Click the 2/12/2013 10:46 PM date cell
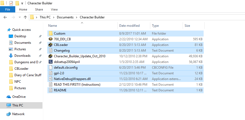The image size is (245, 120). pyautogui.click(x=133, y=85)
